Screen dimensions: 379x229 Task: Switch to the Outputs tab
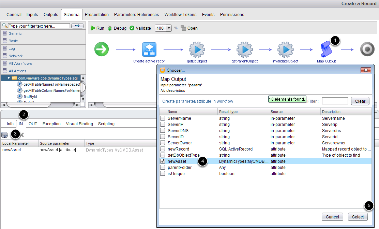pos(51,15)
